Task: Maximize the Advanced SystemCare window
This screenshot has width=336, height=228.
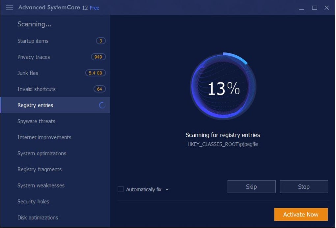Action: tap(314, 8)
